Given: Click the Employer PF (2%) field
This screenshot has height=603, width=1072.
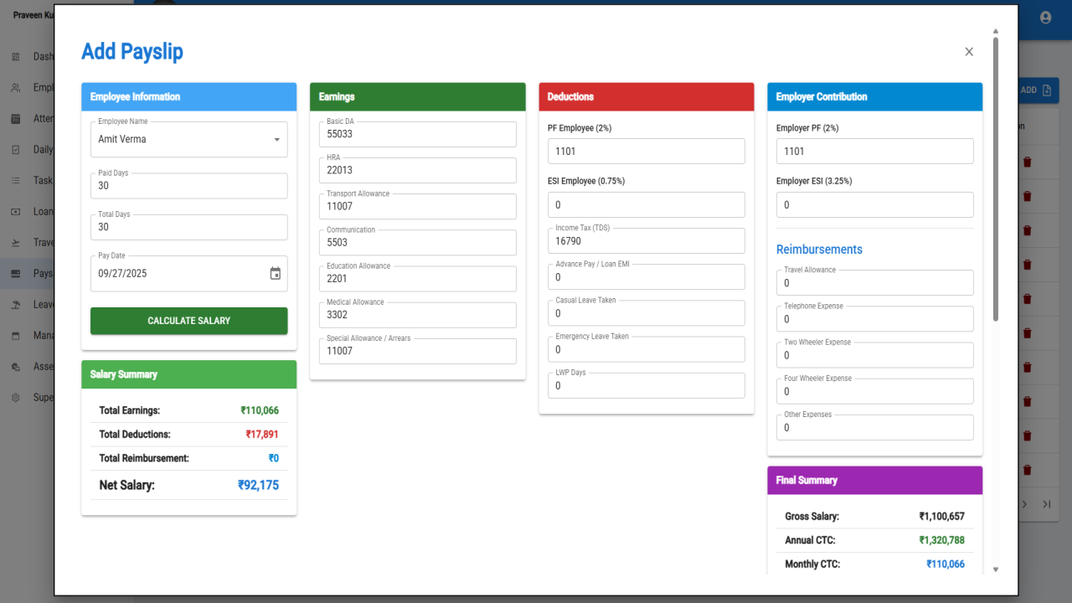Looking at the screenshot, I should click(875, 152).
